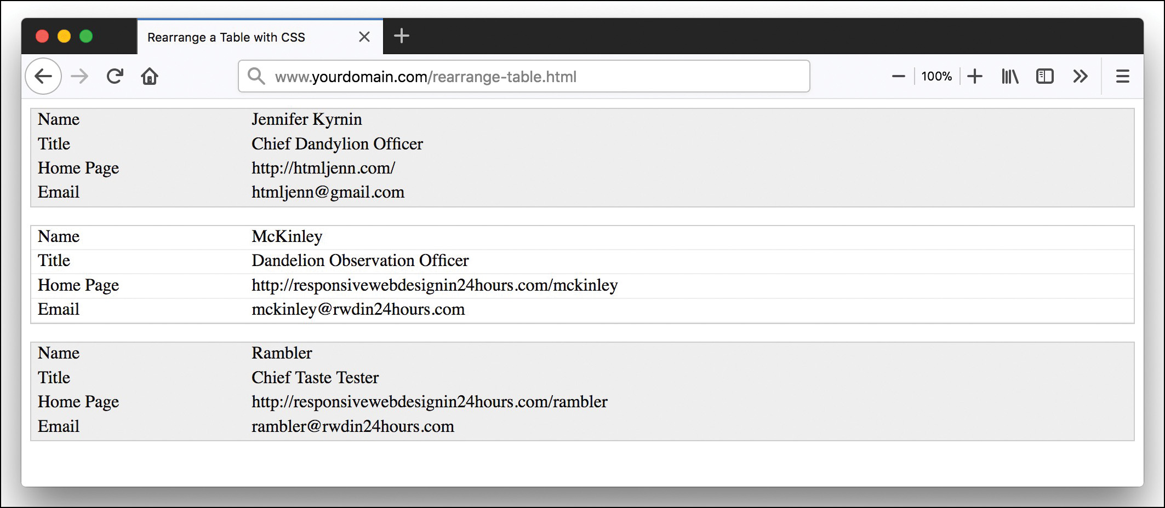Open the hamburger application menu
This screenshot has height=508, width=1165.
1123,76
